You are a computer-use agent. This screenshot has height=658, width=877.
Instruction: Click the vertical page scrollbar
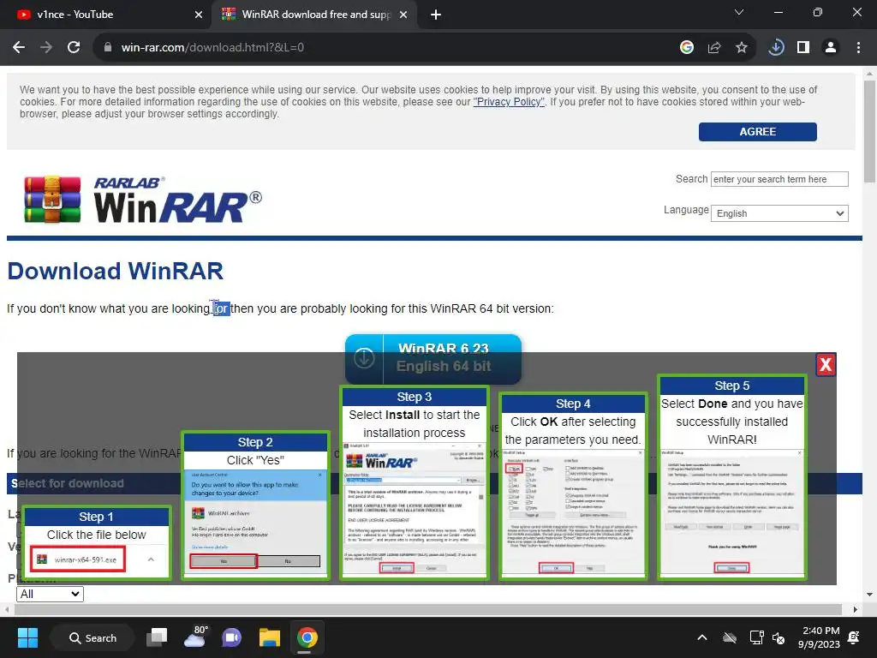[869, 132]
